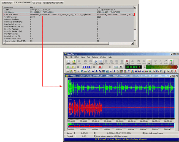
Task: Click the zoom Sel magnifier icon
Action: [161, 62]
